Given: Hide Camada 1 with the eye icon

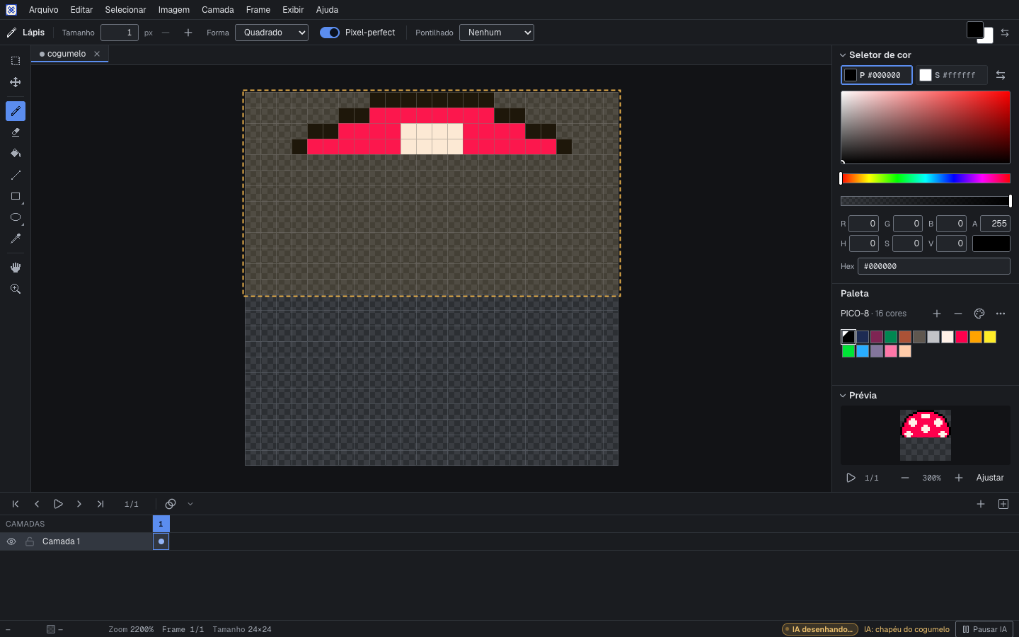Looking at the screenshot, I should tap(11, 541).
